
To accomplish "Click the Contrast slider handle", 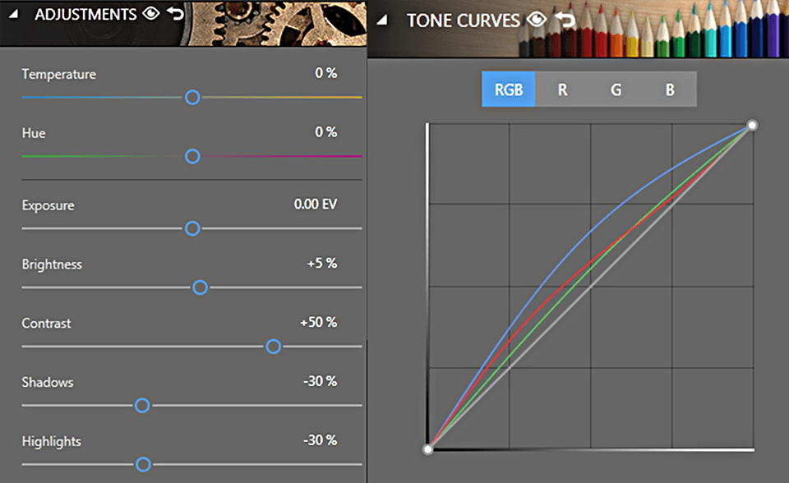I will (274, 347).
